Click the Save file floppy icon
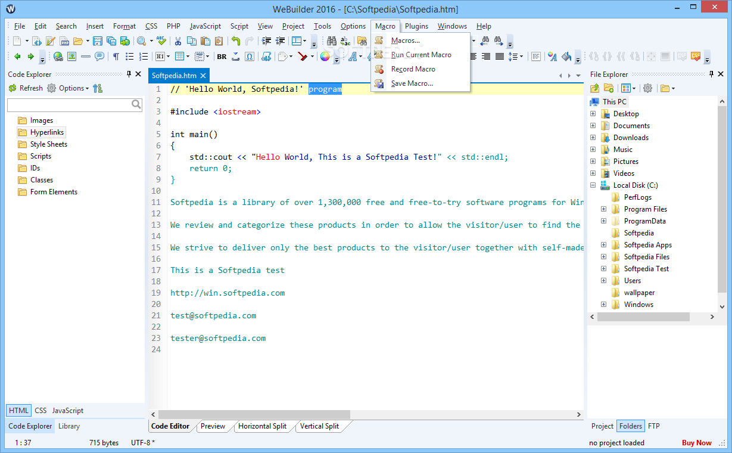The image size is (732, 453). [97, 41]
